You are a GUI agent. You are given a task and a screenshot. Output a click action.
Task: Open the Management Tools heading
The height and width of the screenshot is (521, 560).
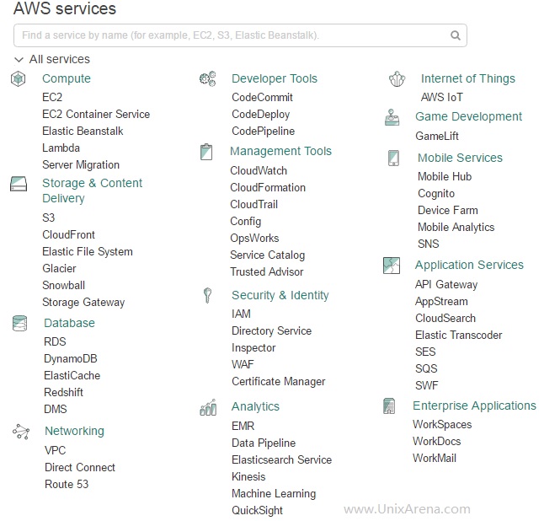pyautogui.click(x=280, y=151)
